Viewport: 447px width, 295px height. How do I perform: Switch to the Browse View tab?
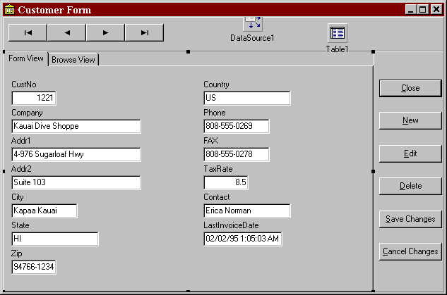coord(73,60)
